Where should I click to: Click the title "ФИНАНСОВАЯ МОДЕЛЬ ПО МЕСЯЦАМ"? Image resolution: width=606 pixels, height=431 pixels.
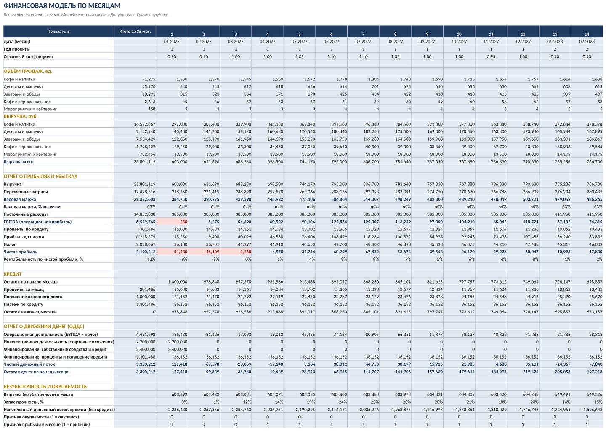[62, 6]
